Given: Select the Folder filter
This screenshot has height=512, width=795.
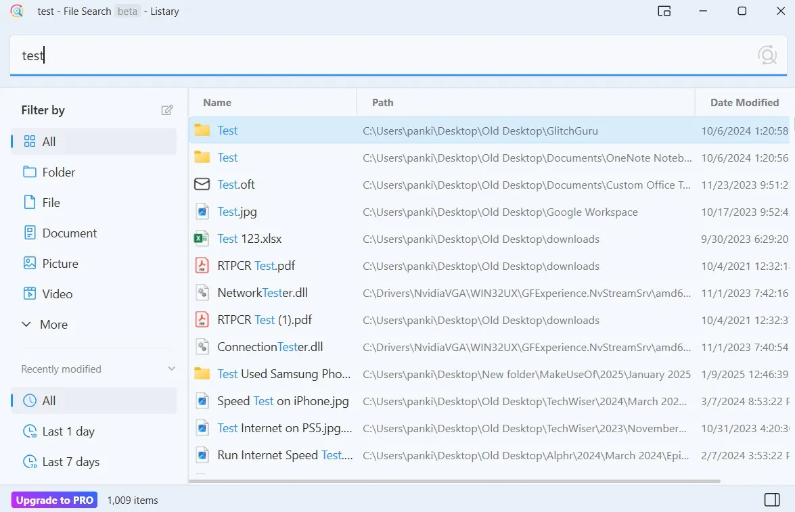Looking at the screenshot, I should point(58,172).
